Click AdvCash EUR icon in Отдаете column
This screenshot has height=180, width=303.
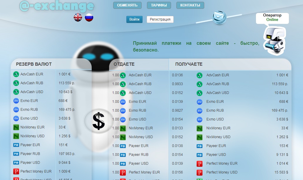(x=123, y=75)
